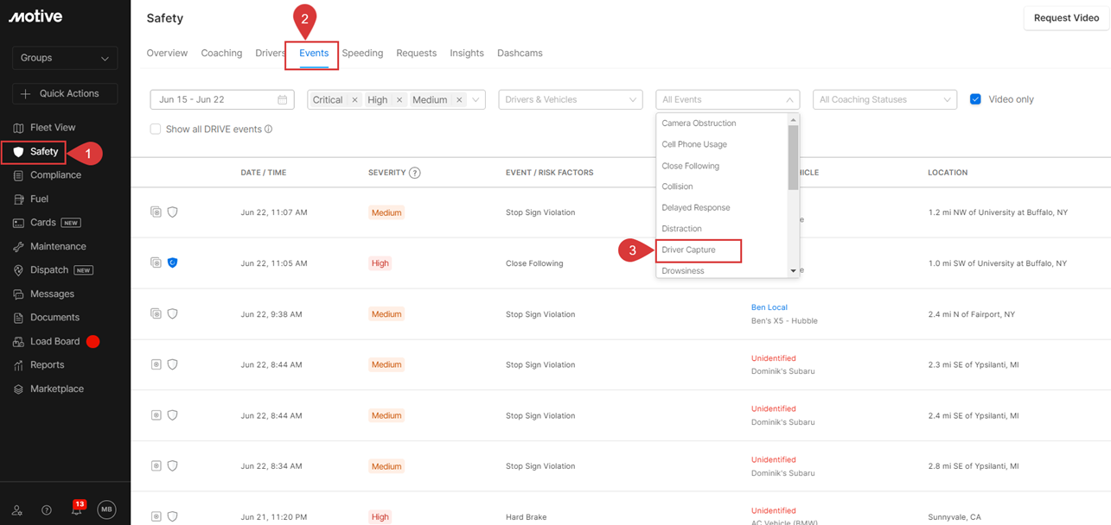Click blue coached shield on 11:05 AM row
The image size is (1111, 525).
tap(173, 263)
